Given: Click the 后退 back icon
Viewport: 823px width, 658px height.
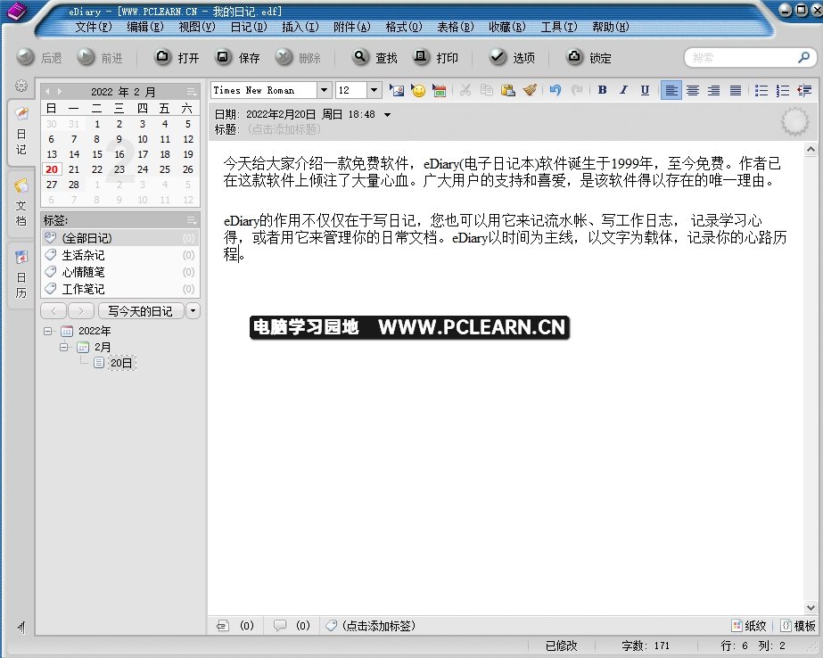Looking at the screenshot, I should [25, 57].
